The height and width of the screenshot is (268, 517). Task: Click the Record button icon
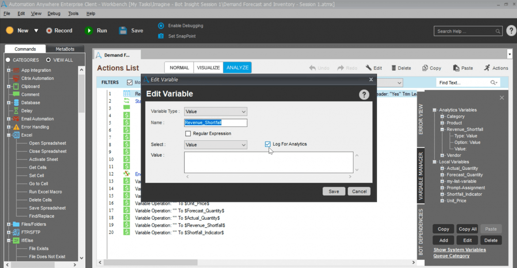pyautogui.click(x=49, y=31)
